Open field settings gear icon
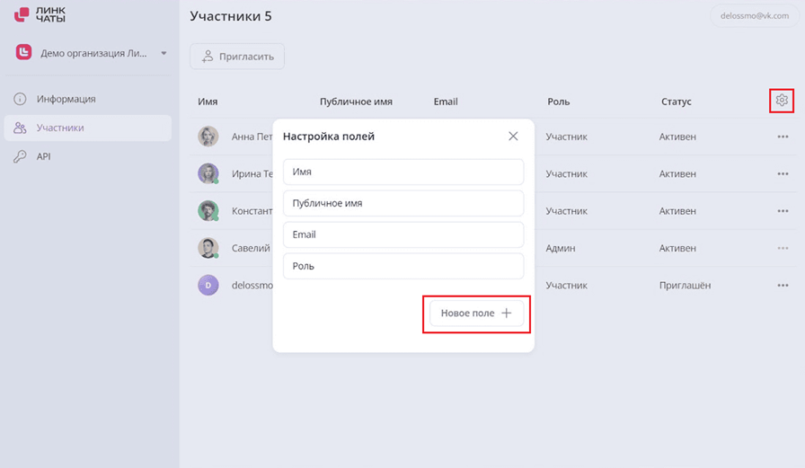Screen dimensions: 805x468 pyautogui.click(x=782, y=101)
